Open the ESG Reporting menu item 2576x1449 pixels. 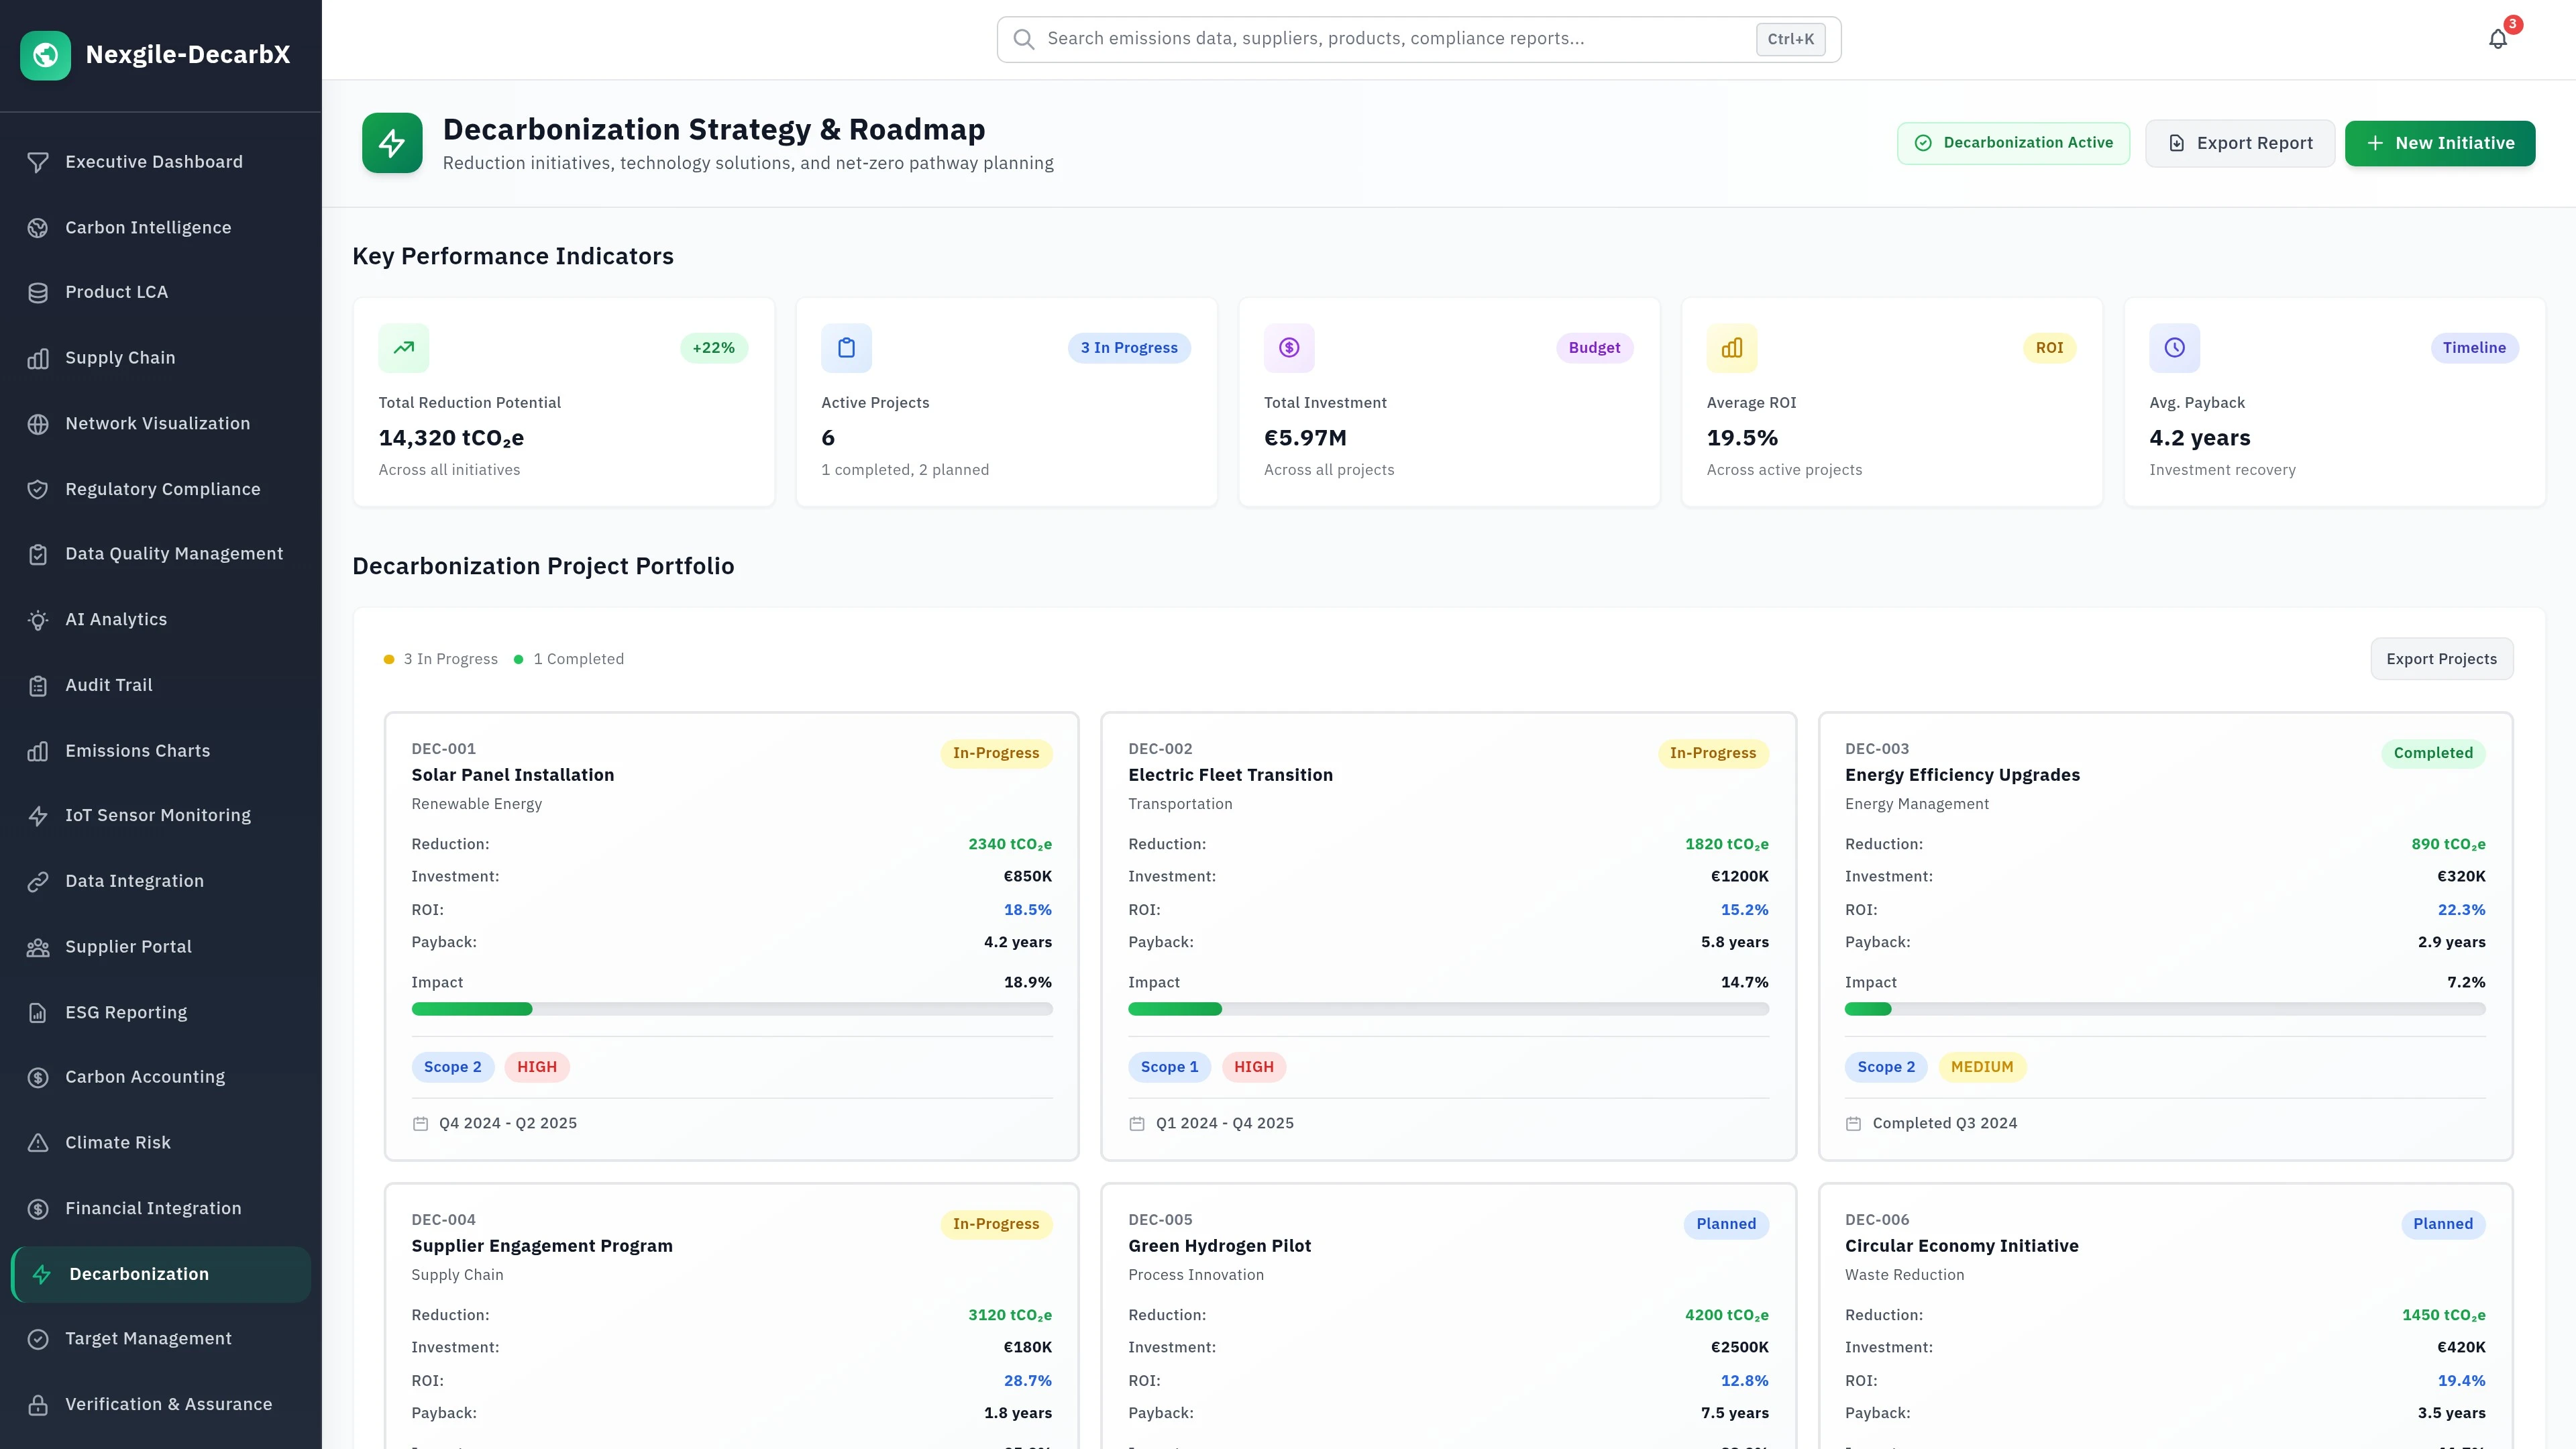(126, 1012)
